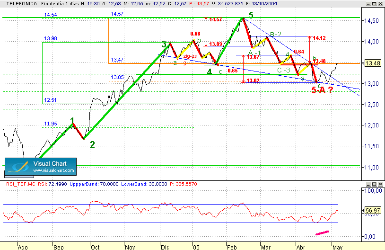Image resolution: width=385 pixels, height=250 pixels.
Task: Click the date 'F: 13/10/2004'
Action: point(262,4)
